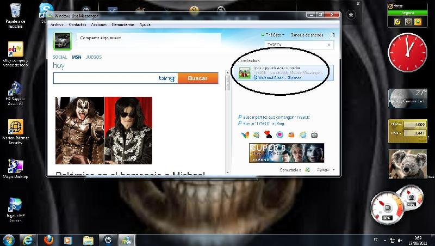Image resolution: width=435 pixels, height=246 pixels.
Task: Click the orange envelope mail icon
Action: [x=291, y=135]
